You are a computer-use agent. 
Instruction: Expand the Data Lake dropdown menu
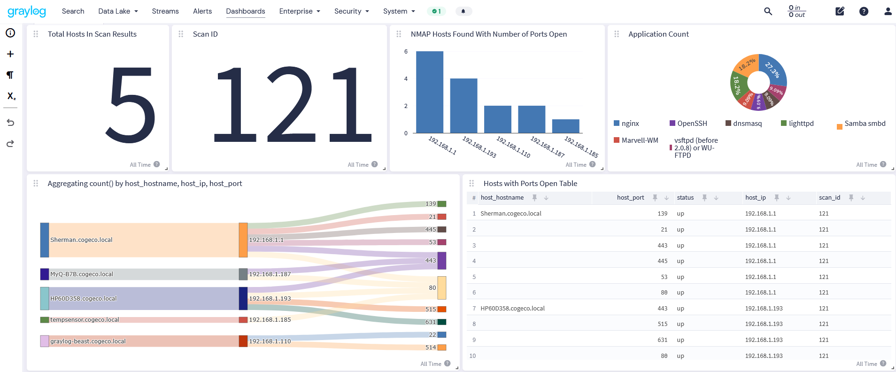pyautogui.click(x=118, y=11)
